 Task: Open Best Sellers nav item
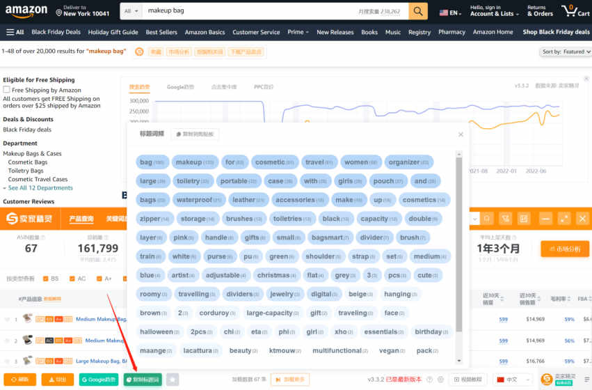161,32
